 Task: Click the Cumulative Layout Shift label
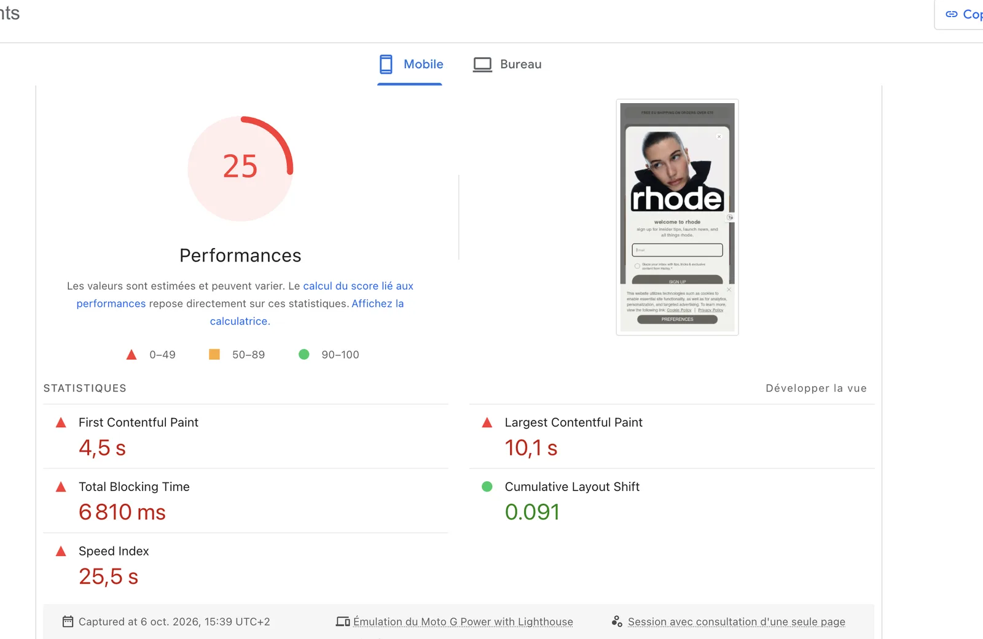pyautogui.click(x=573, y=487)
